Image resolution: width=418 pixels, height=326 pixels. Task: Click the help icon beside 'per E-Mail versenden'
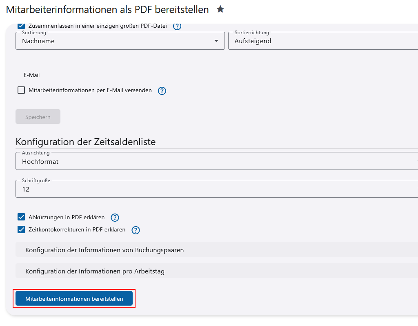pyautogui.click(x=162, y=90)
